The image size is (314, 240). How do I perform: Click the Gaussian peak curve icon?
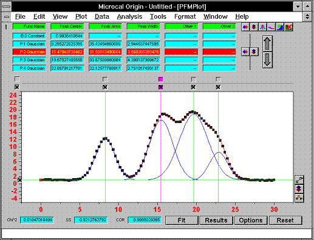tap(262, 27)
